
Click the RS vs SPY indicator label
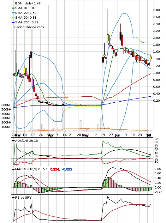[23, 198]
